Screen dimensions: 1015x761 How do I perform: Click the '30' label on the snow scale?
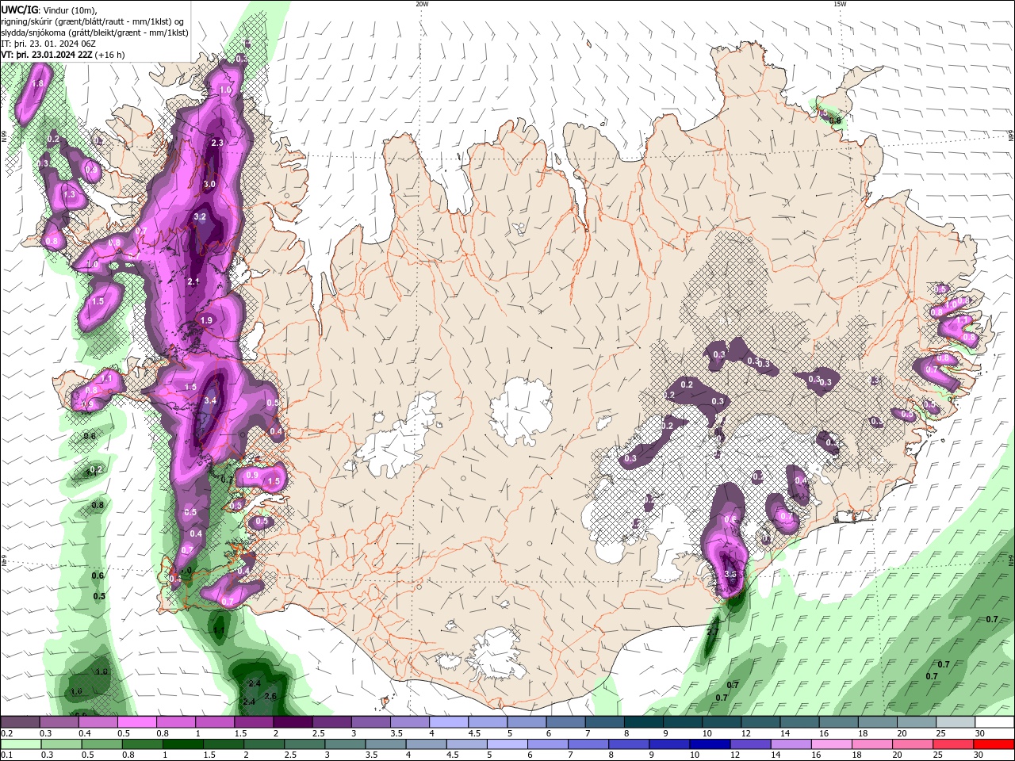coord(979,734)
